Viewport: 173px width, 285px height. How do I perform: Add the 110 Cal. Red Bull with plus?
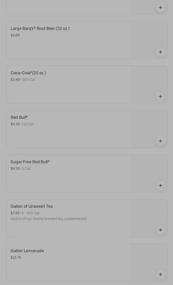tap(160, 141)
